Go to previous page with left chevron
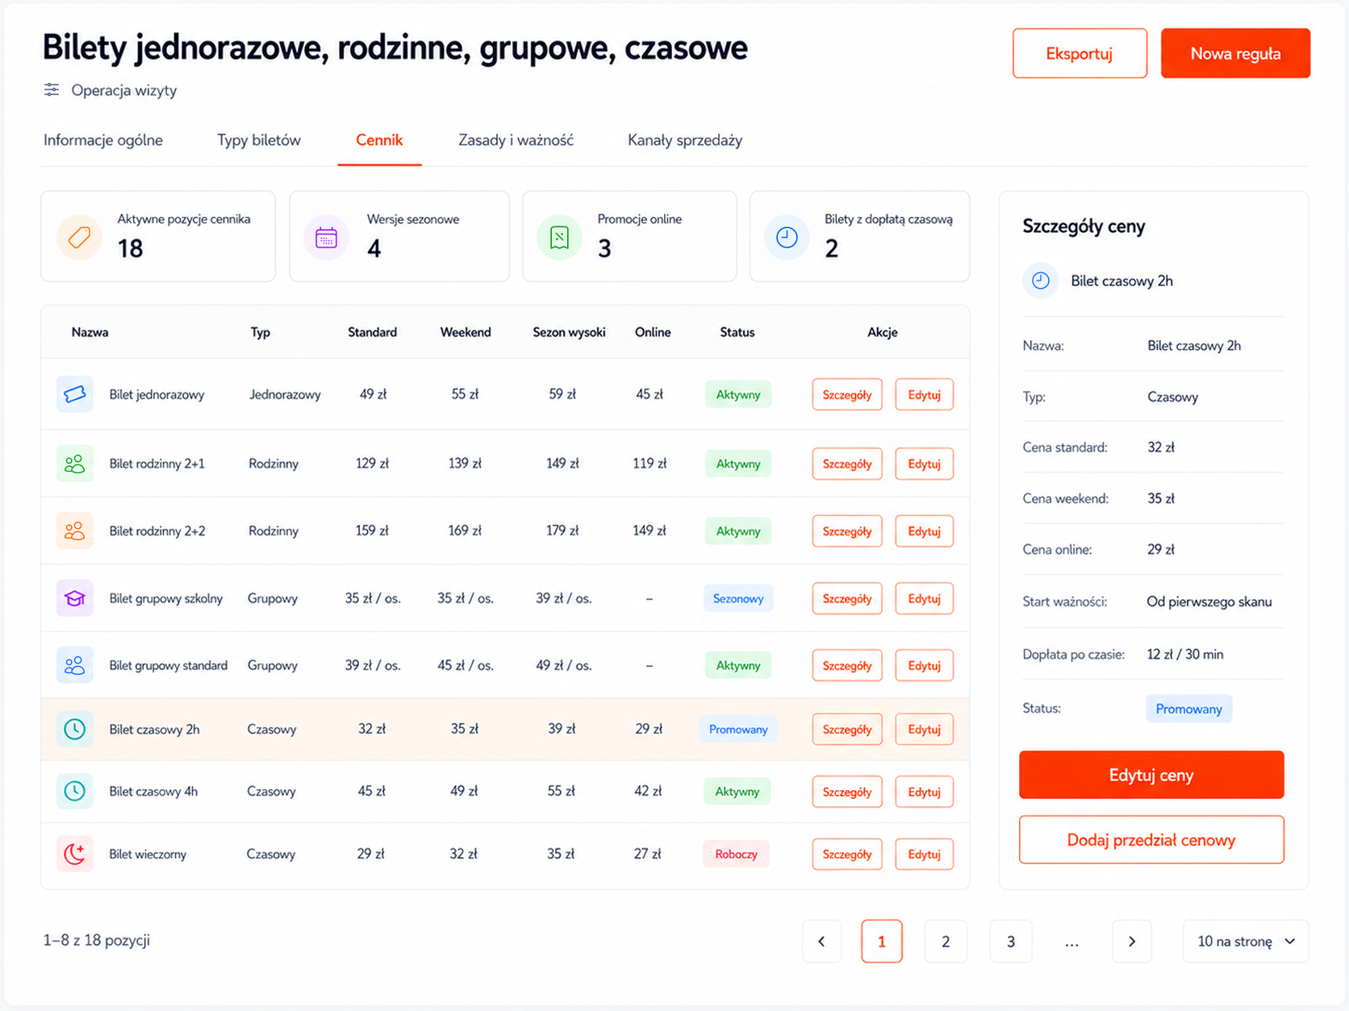1349x1011 pixels. (821, 941)
